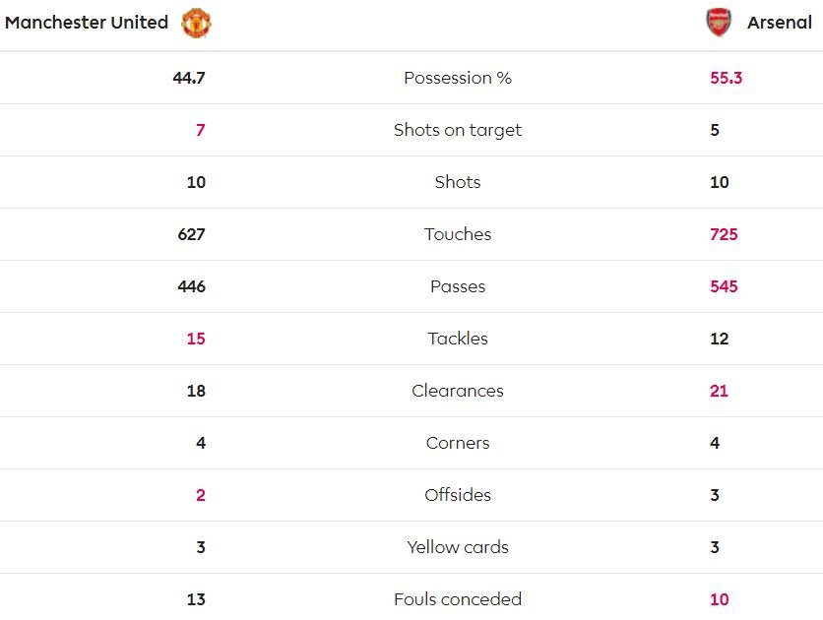823x620 pixels.
Task: Open the Manchester United team name link
Action: pyautogui.click(x=87, y=23)
